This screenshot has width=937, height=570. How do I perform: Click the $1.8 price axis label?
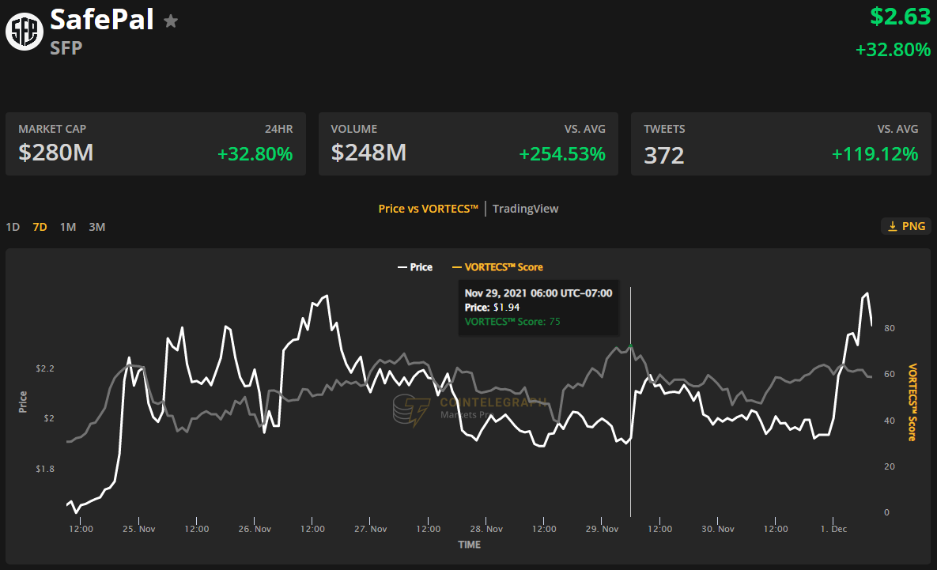pyautogui.click(x=45, y=469)
